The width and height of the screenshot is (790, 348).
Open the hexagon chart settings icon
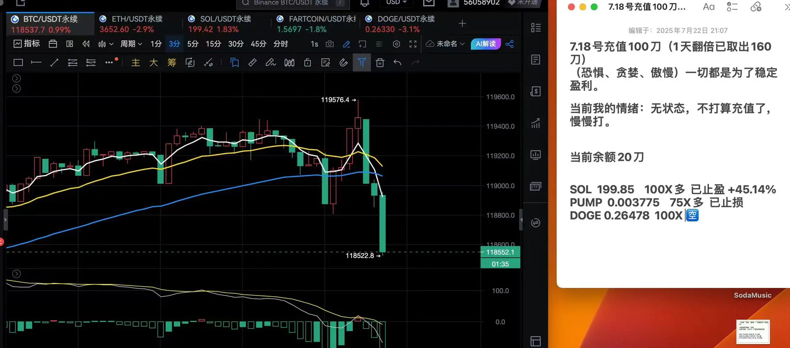click(x=396, y=44)
